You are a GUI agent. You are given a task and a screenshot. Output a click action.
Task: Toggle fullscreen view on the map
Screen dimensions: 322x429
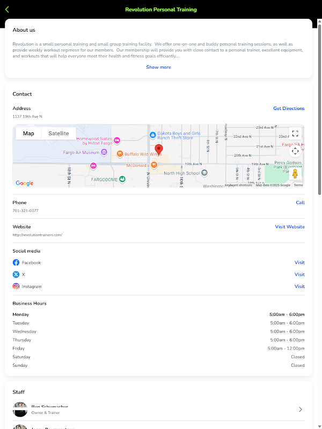coord(295,134)
